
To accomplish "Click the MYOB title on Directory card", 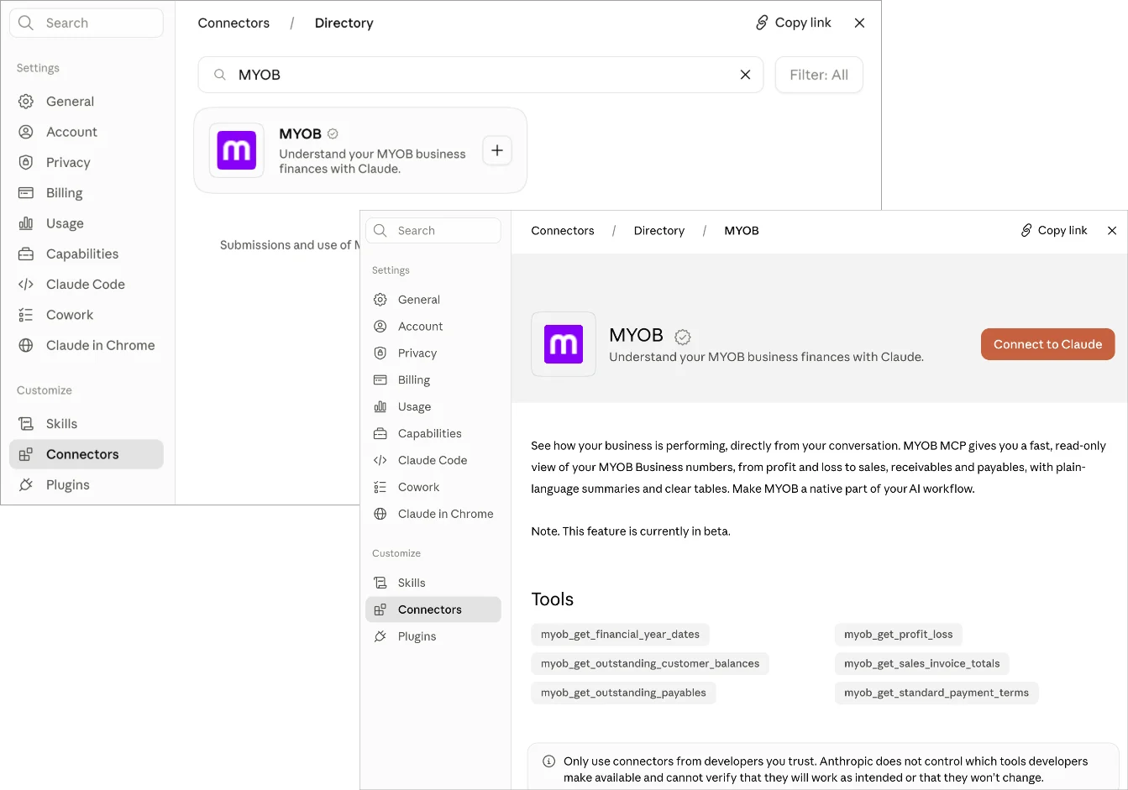I will click(x=300, y=133).
